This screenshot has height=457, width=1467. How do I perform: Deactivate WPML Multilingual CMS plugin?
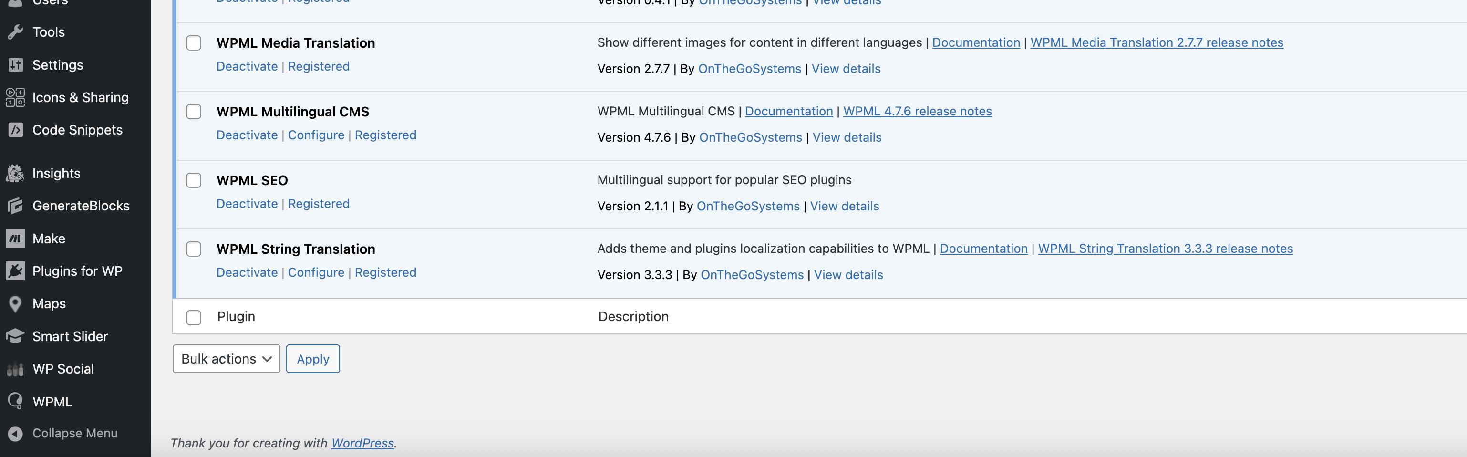pos(247,135)
